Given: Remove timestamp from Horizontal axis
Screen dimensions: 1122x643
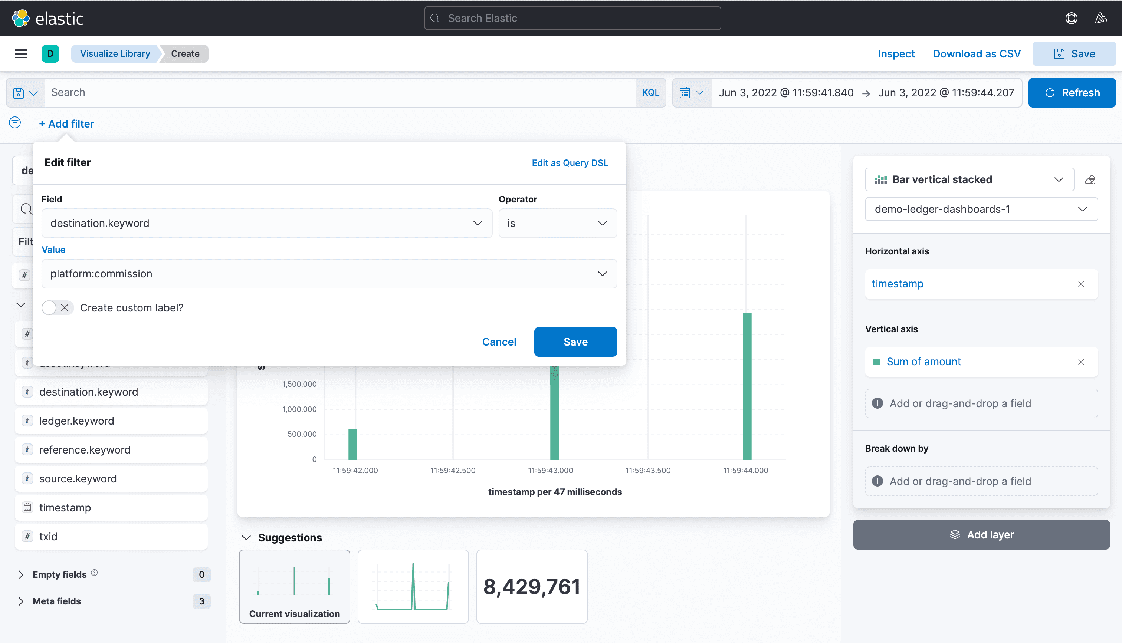Looking at the screenshot, I should point(1081,284).
